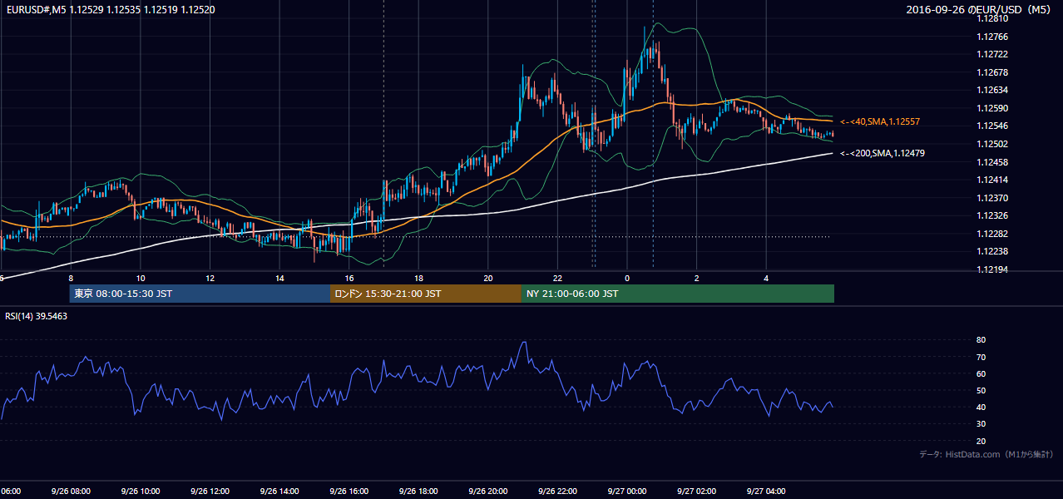Click price axis value 1.12502

994,144
